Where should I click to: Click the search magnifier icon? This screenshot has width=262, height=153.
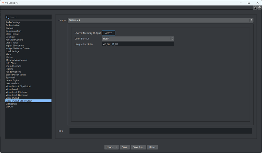7,17
